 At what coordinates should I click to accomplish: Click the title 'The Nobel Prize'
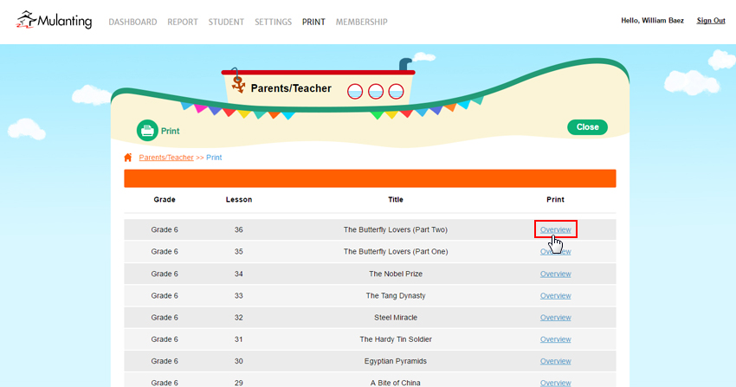396,274
